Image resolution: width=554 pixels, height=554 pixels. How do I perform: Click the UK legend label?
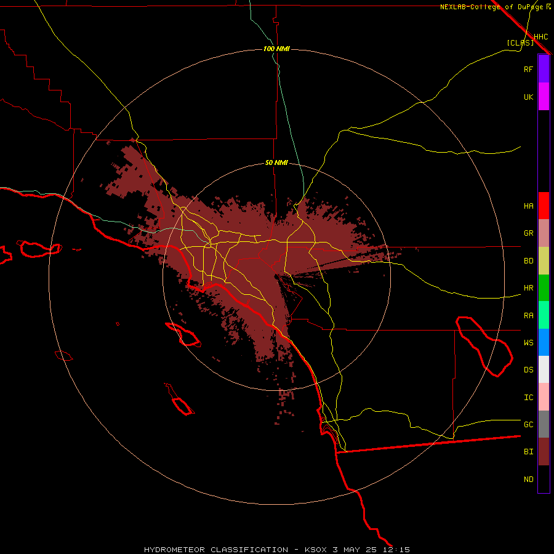[528, 97]
